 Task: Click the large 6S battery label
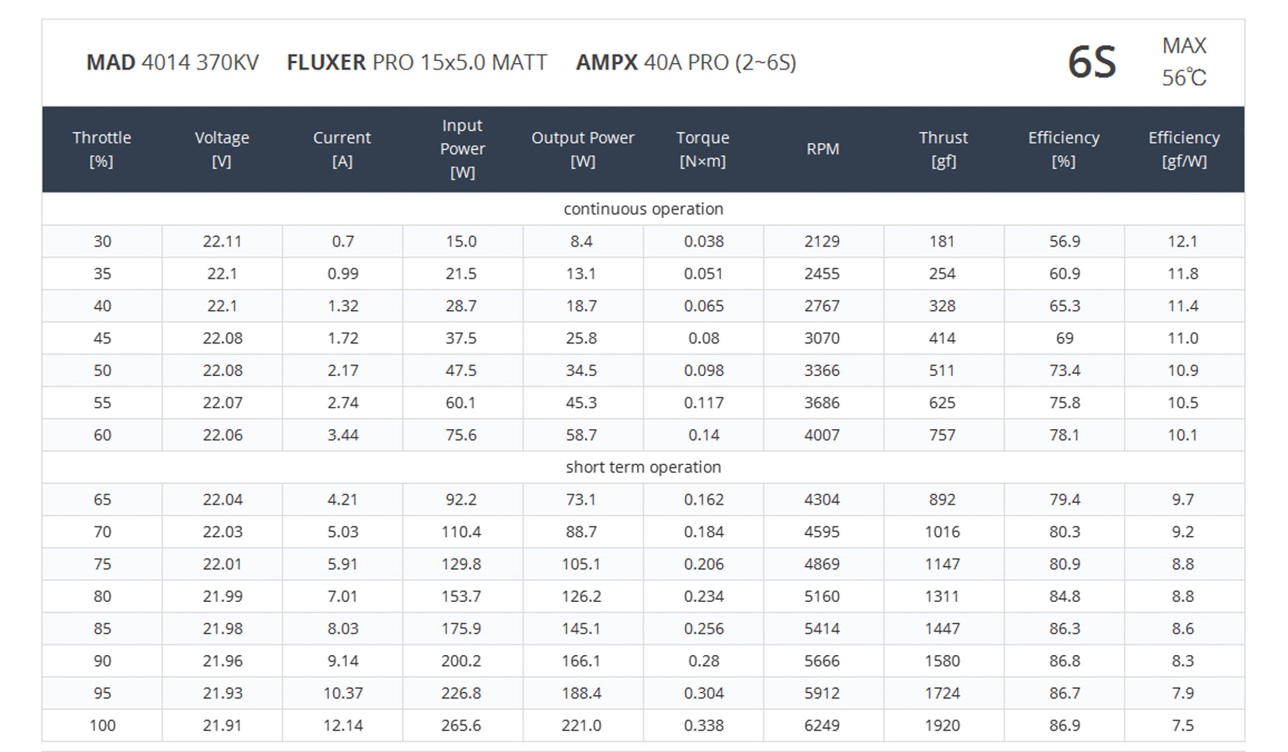tap(1092, 63)
